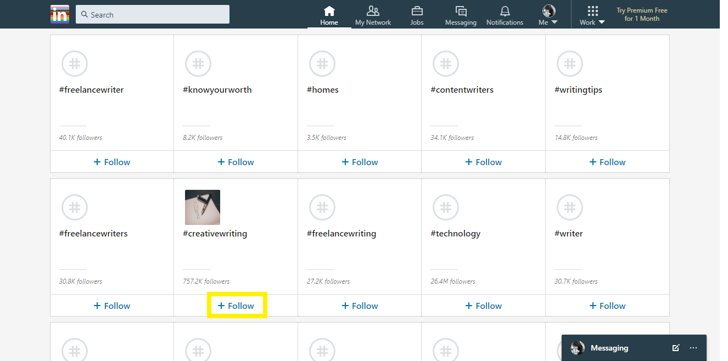The image size is (728, 361).
Task: Follow the #freelancewriters hashtag
Action: coord(112,306)
